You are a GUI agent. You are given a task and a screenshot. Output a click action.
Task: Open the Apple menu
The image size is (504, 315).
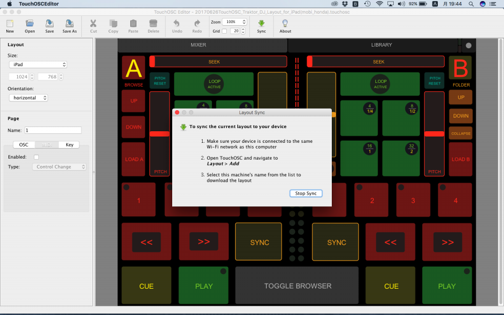(x=9, y=4)
